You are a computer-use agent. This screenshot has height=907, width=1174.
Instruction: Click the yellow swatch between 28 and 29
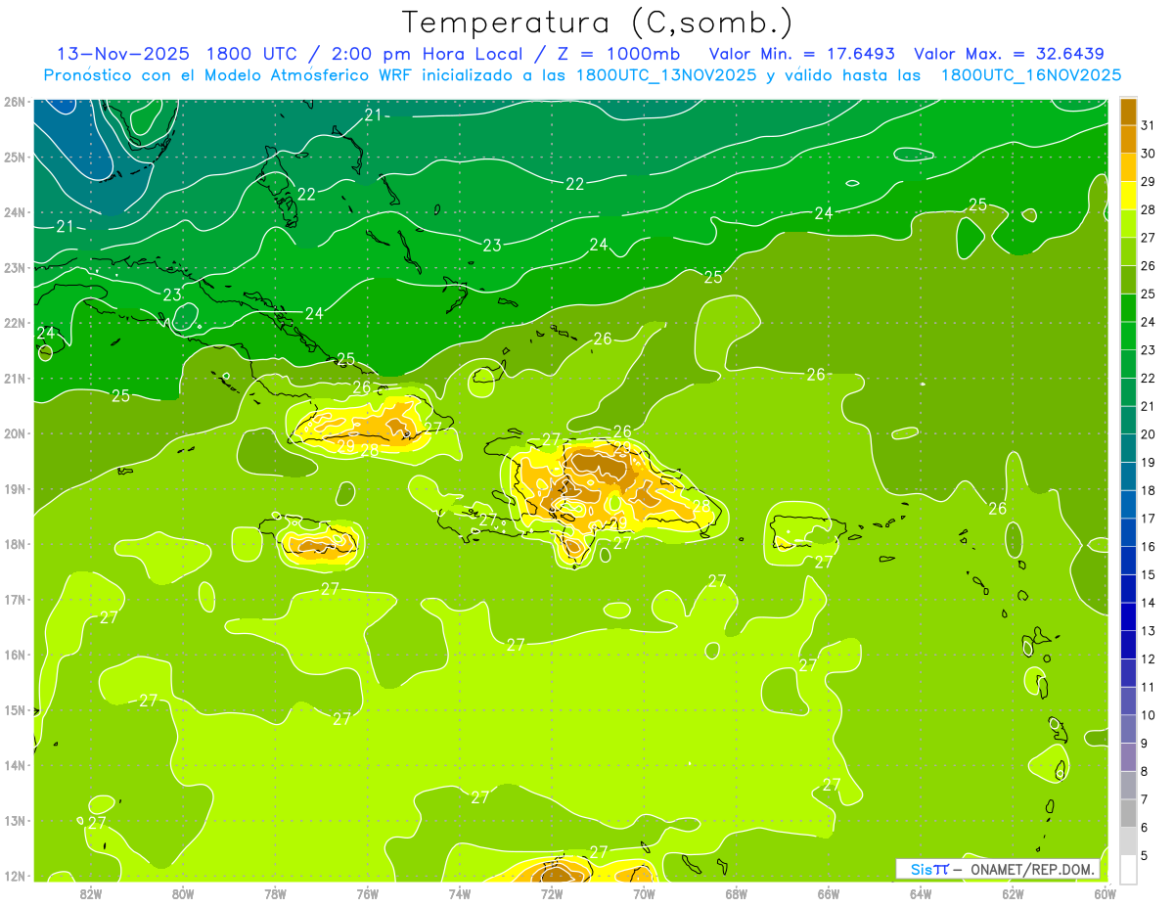[1128, 196]
